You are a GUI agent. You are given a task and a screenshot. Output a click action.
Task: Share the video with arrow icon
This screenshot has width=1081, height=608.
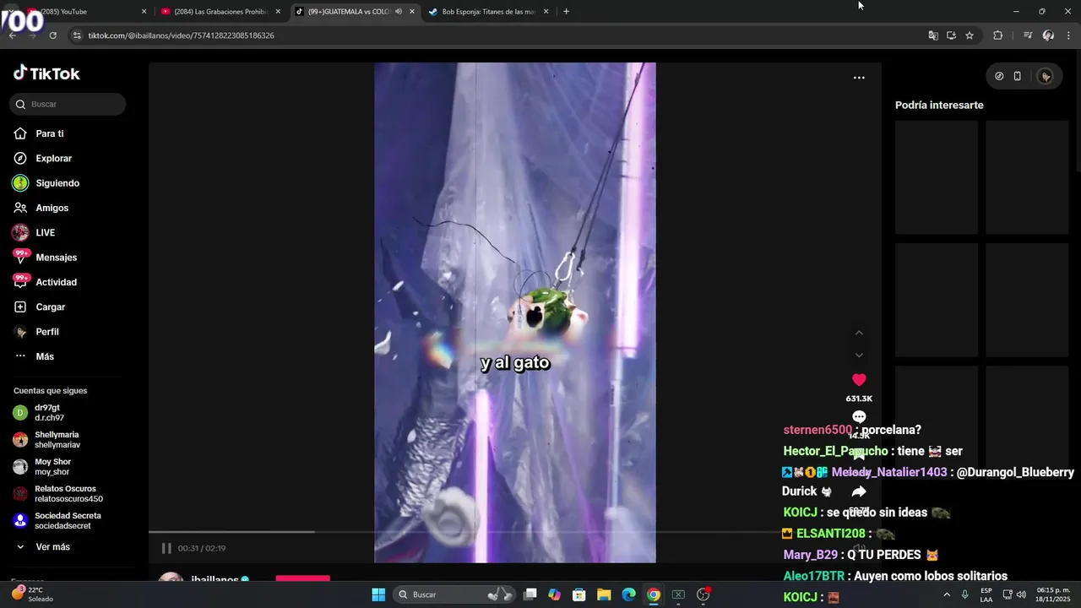tap(859, 491)
